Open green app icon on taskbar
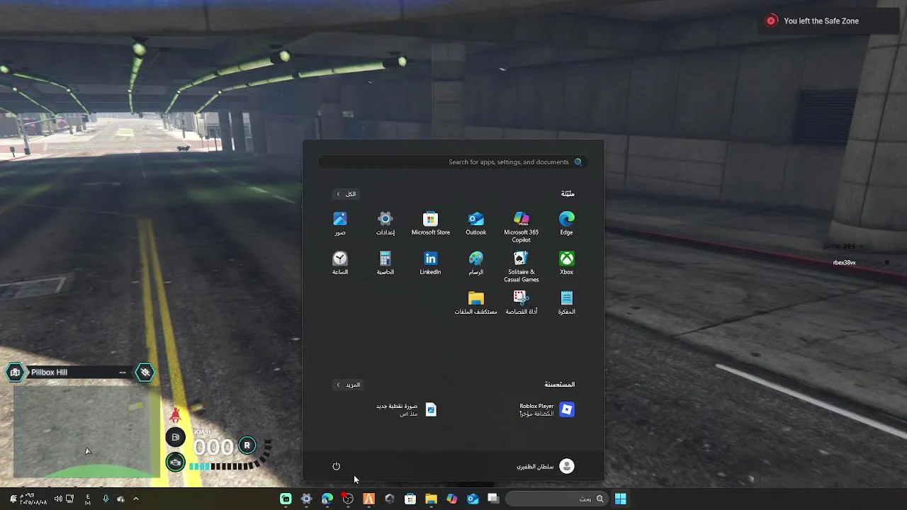The width and height of the screenshot is (907, 510). point(286,499)
